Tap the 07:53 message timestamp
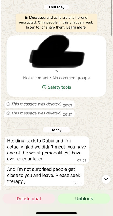Screen dimensions: 113x216 [82, 160]
